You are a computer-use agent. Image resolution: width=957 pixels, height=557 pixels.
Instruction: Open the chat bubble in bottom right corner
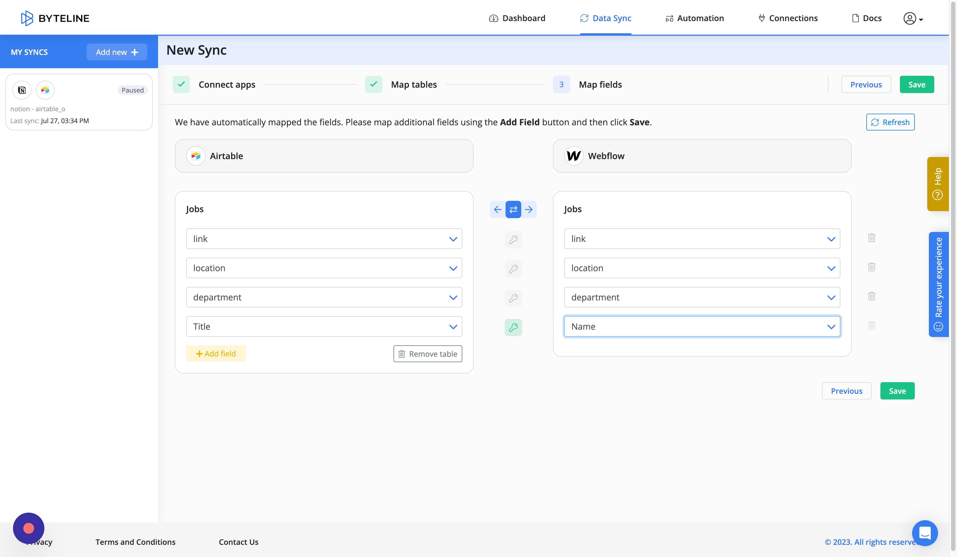pyautogui.click(x=925, y=533)
